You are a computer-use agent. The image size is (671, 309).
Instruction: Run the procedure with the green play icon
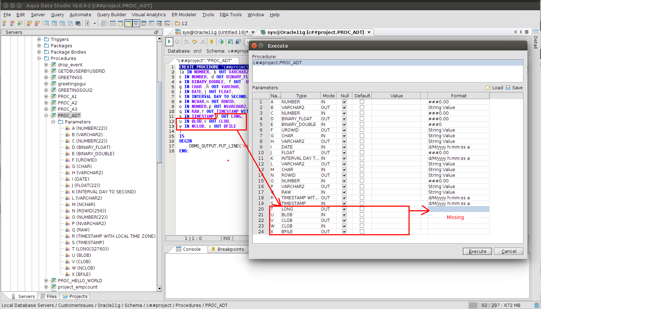click(169, 42)
